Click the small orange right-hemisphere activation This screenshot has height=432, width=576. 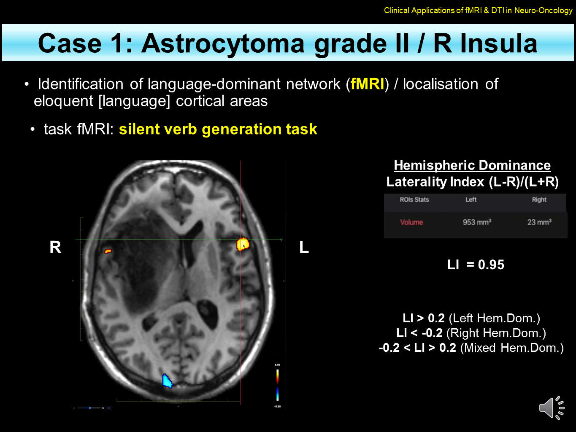(x=108, y=251)
